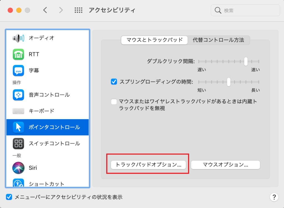Click the RTT green phone icon
Screen dimensions: 284x208
coord(18,54)
